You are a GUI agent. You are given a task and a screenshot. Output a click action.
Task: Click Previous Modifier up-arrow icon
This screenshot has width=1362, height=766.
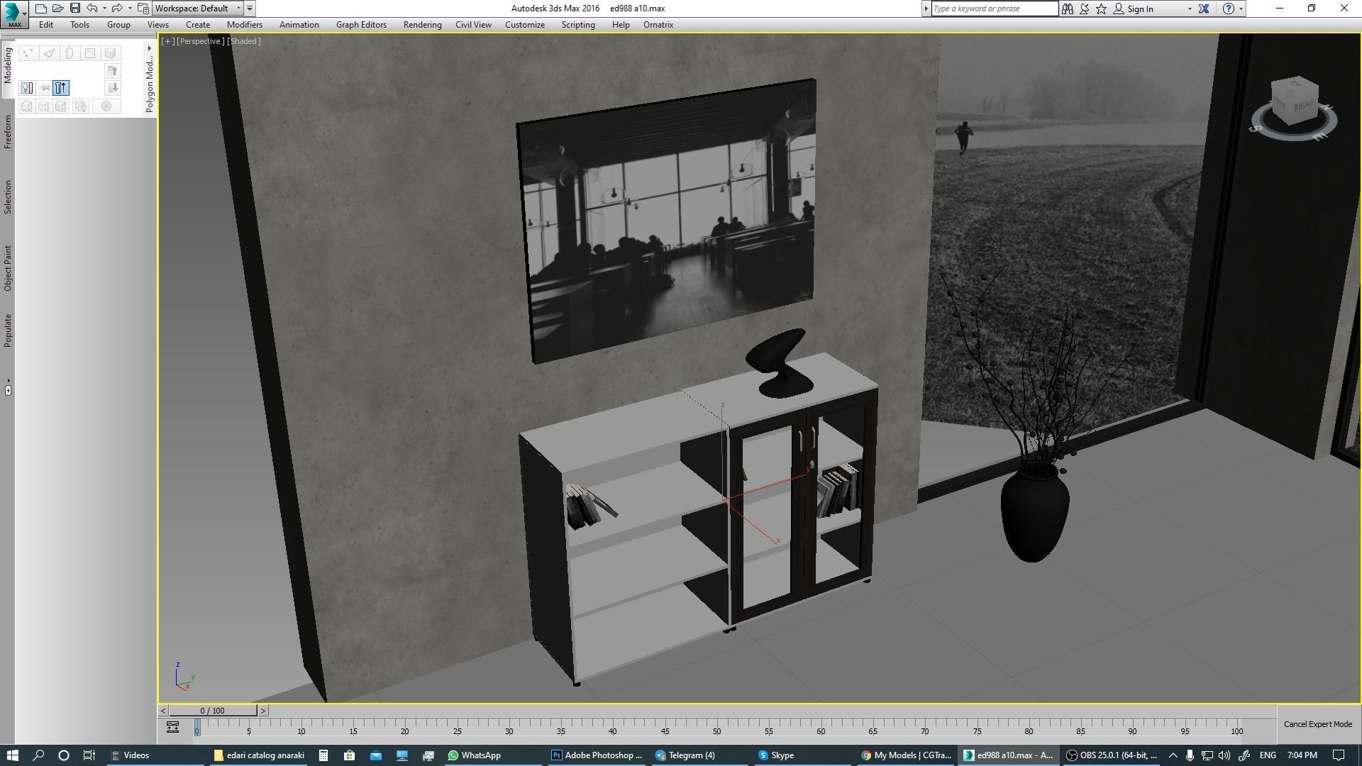(113, 71)
